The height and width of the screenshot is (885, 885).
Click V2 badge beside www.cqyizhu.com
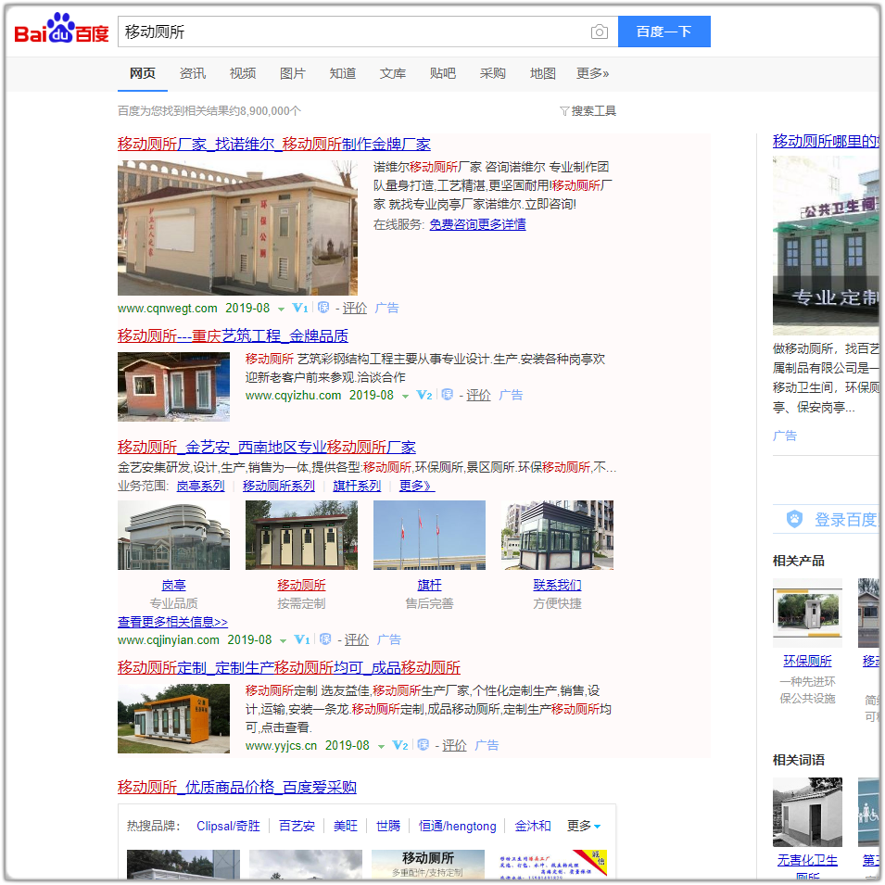(x=424, y=395)
